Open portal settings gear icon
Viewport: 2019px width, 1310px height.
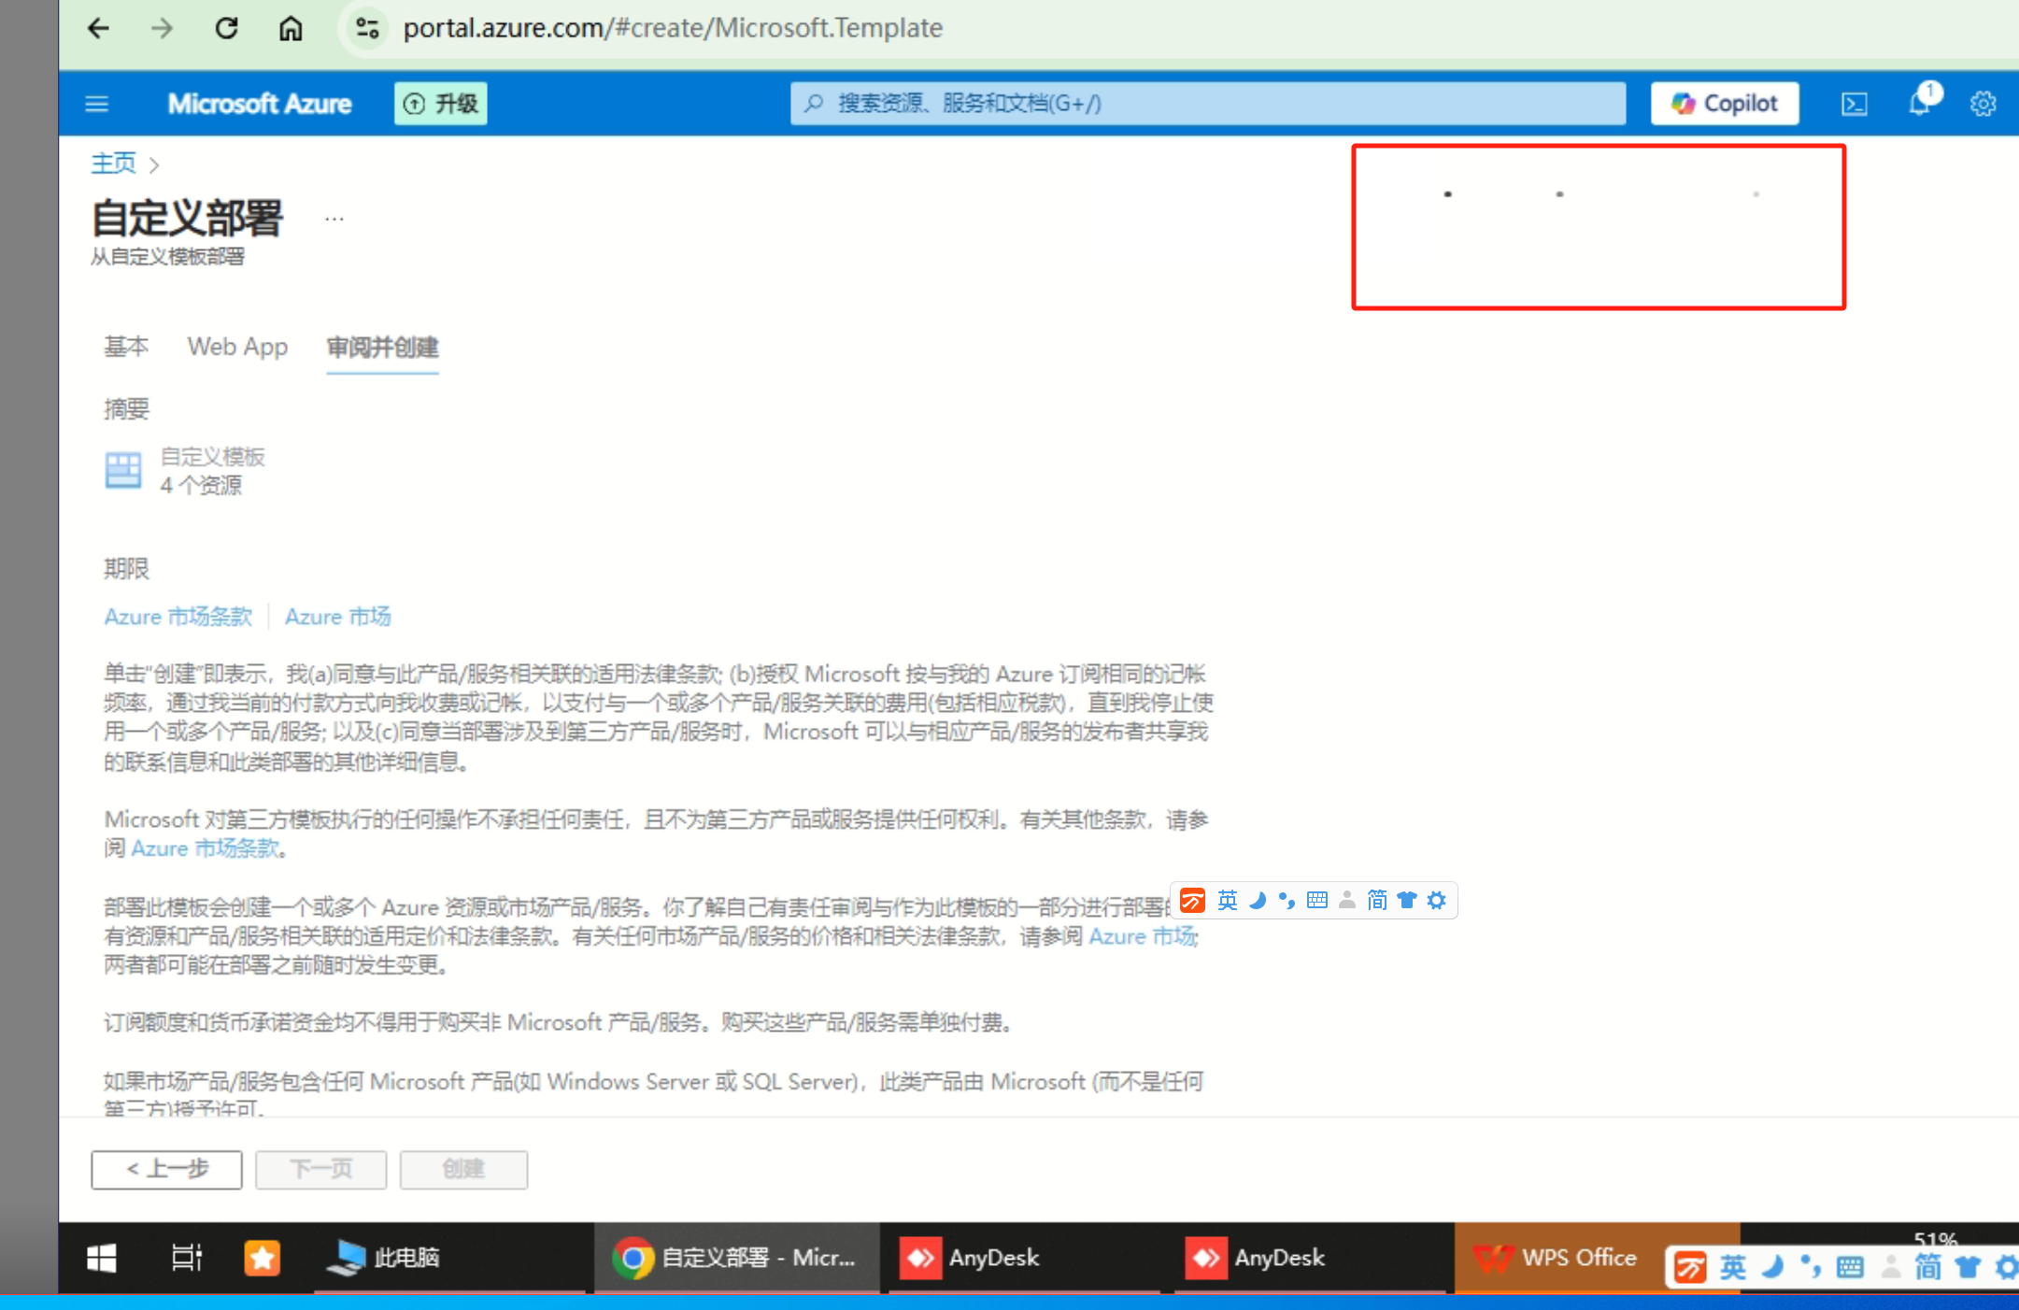point(1983,104)
